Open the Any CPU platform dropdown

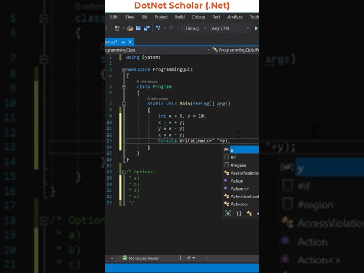(x=230, y=28)
